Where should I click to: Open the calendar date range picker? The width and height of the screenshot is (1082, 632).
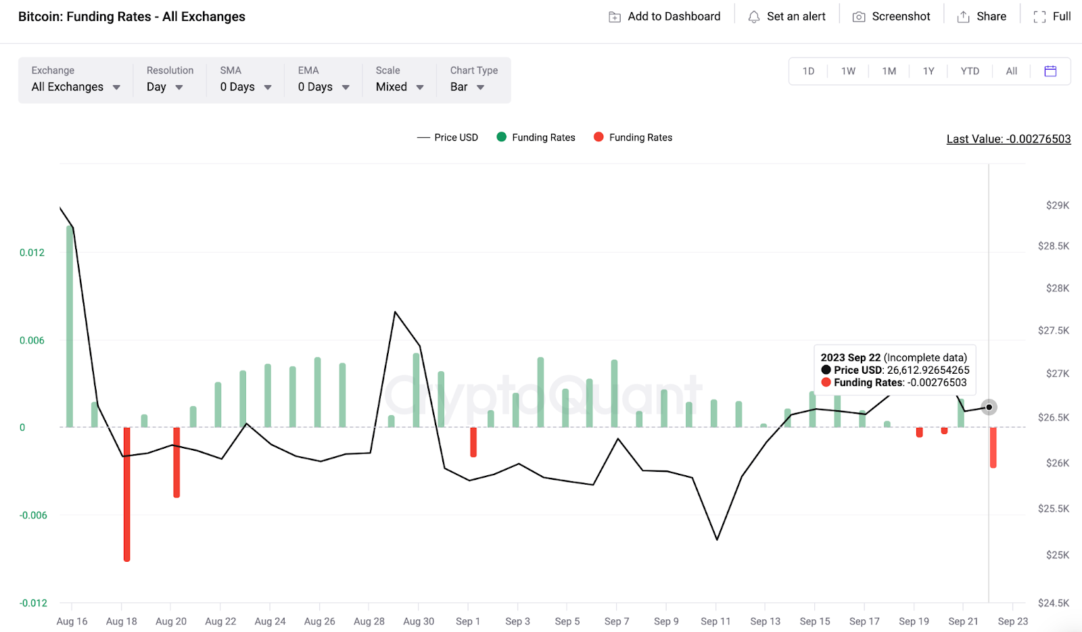click(1050, 71)
